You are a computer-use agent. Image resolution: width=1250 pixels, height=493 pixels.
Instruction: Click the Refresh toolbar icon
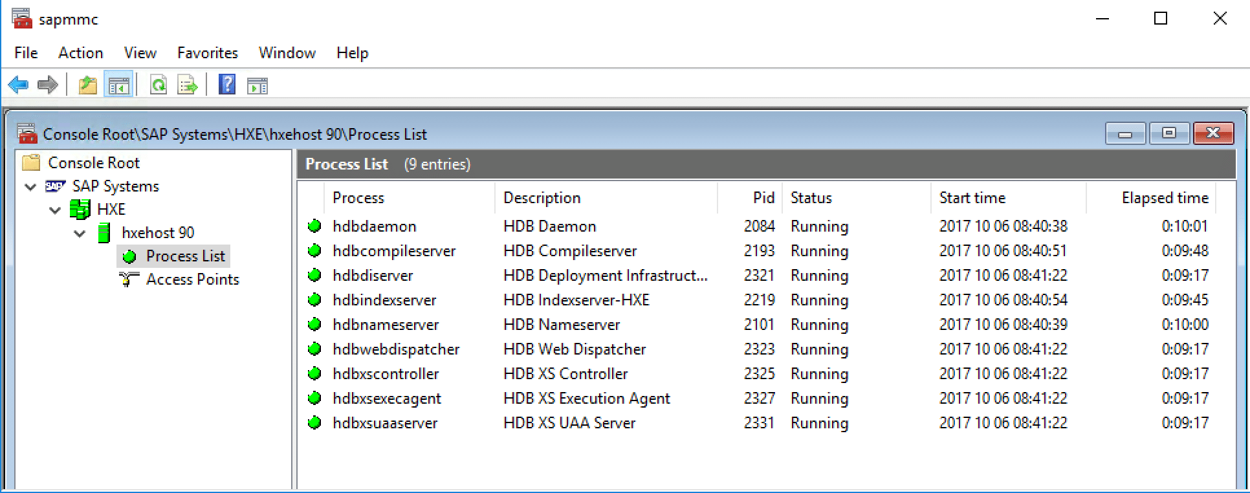pos(159,85)
